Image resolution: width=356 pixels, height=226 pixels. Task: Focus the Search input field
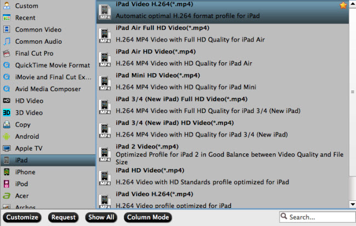click(318, 217)
